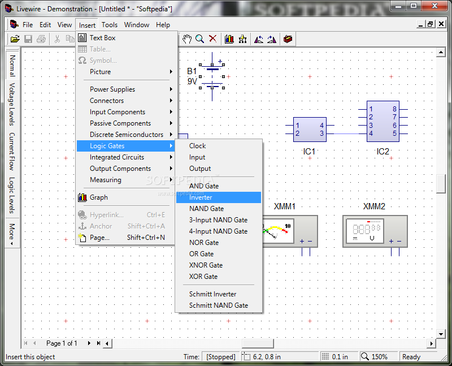452x366 pixels.
Task: Select battery B1 component on canvas
Action: point(212,76)
